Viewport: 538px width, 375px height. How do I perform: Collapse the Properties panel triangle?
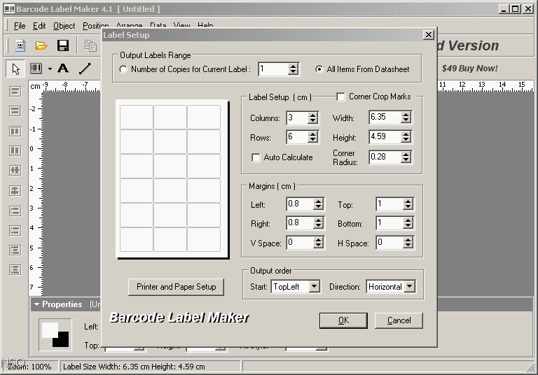(x=36, y=304)
